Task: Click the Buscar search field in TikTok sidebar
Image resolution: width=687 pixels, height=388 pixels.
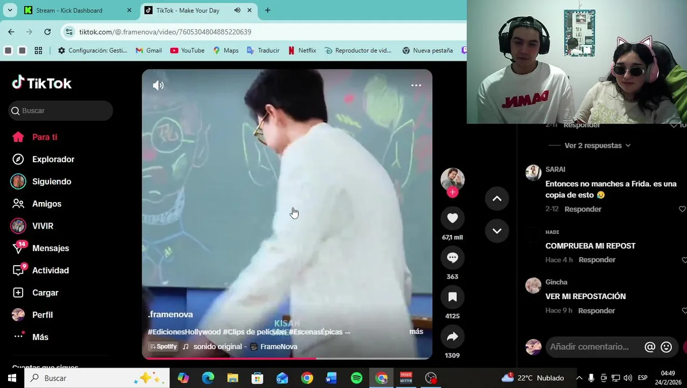Action: pos(60,110)
